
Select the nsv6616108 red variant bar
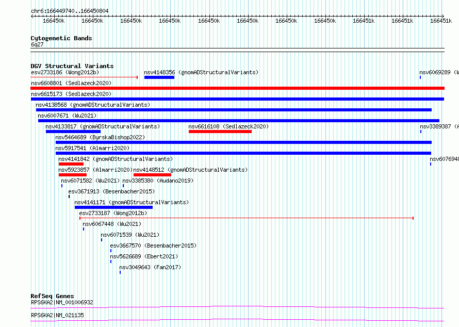[x=220, y=132]
